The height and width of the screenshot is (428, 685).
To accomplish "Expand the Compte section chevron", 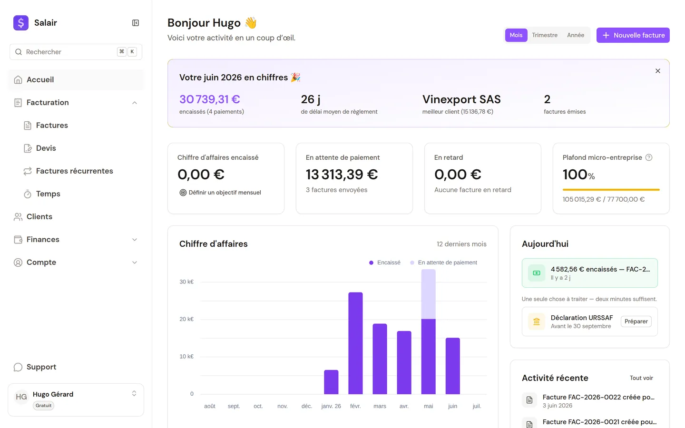I will [x=135, y=263].
